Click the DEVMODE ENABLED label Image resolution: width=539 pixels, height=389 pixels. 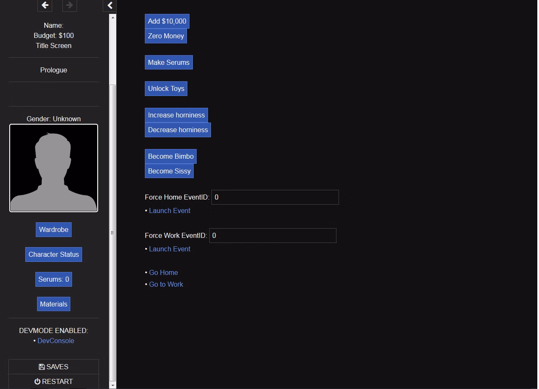(x=53, y=330)
